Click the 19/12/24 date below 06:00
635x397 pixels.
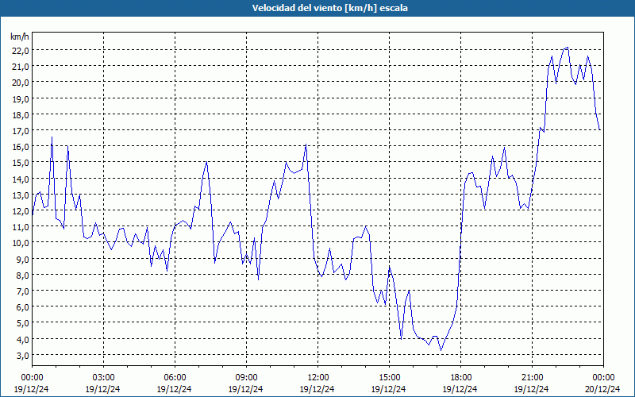pos(174,389)
